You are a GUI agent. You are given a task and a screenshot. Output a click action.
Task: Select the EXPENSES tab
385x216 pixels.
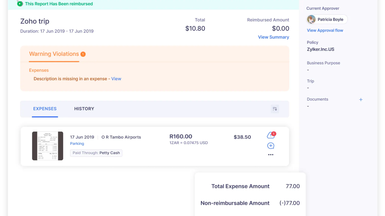pyautogui.click(x=45, y=109)
